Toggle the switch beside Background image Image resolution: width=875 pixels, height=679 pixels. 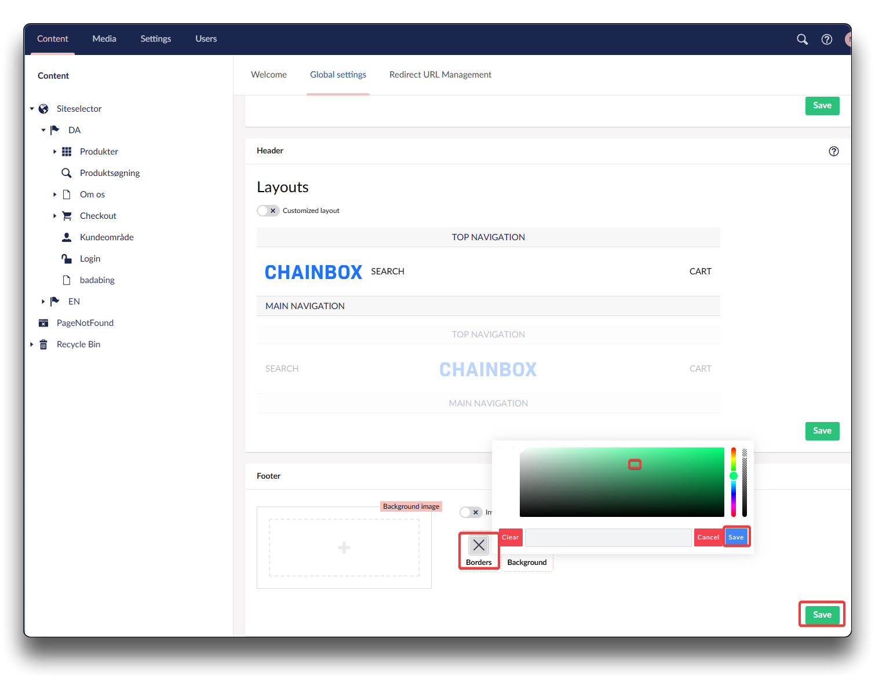coord(471,512)
